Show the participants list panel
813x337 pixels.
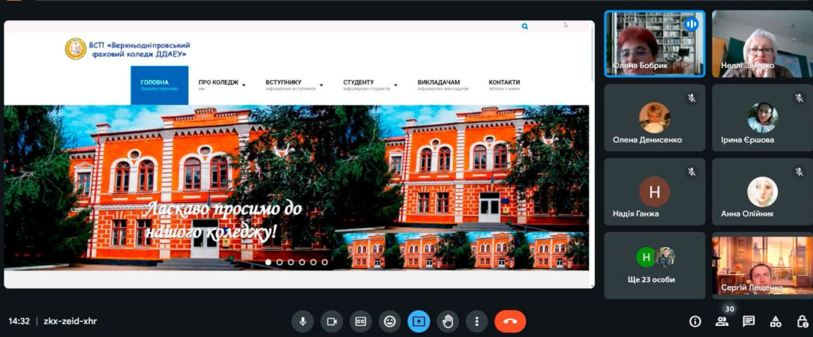[x=721, y=321]
